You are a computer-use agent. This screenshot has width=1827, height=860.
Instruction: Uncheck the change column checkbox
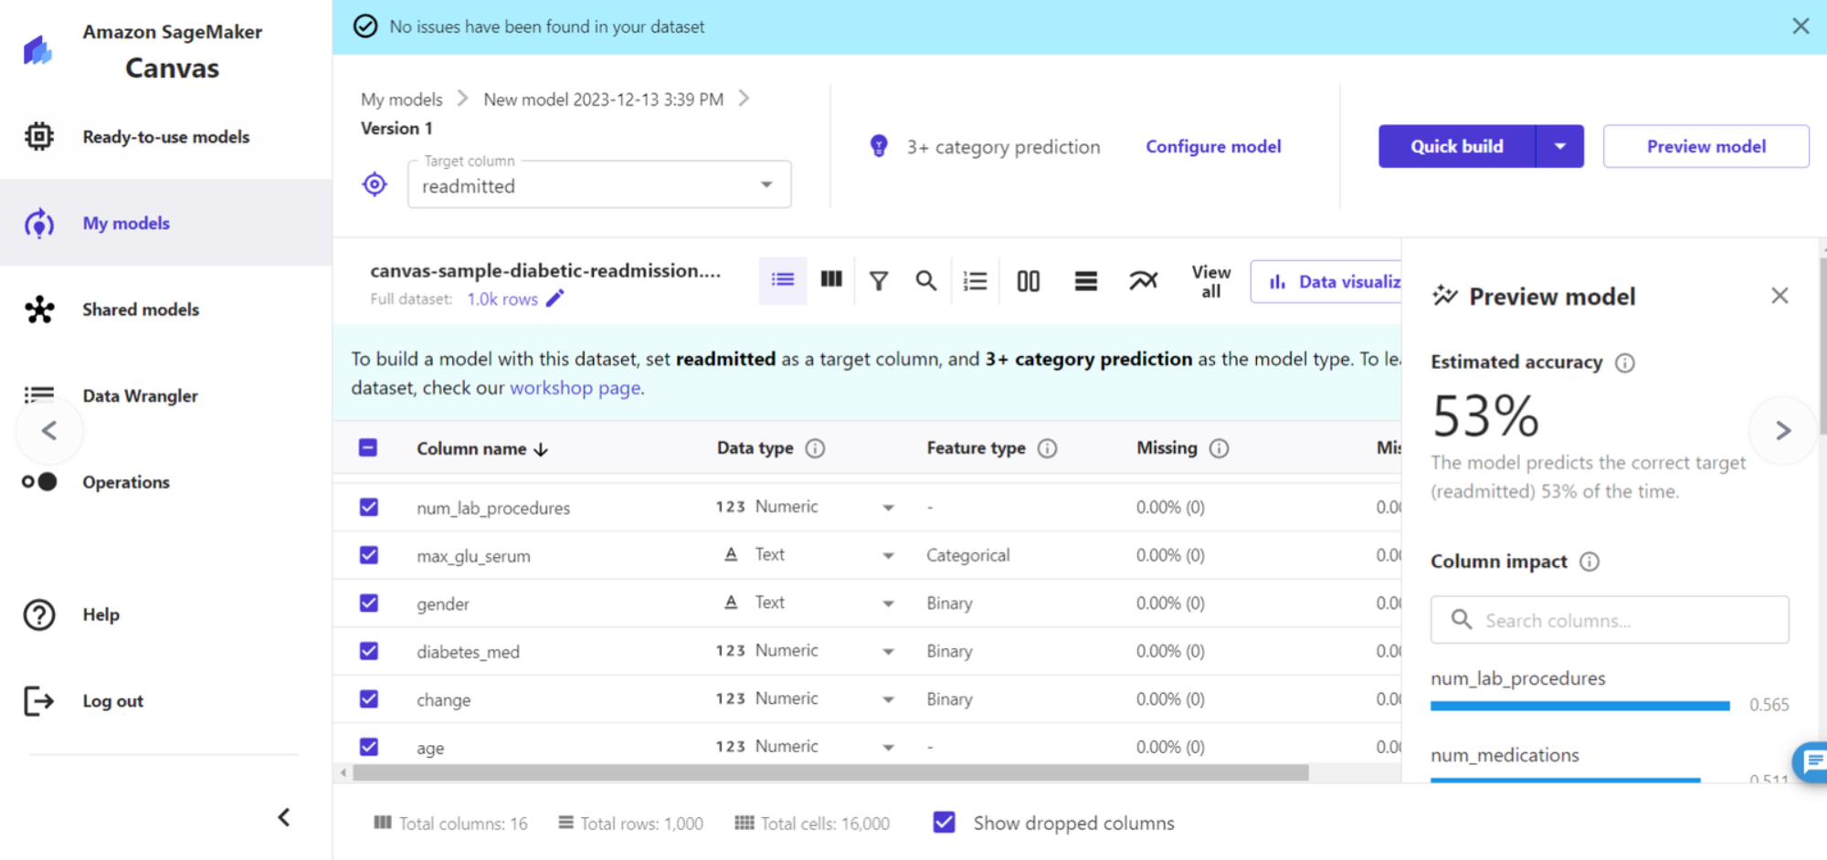[369, 698]
